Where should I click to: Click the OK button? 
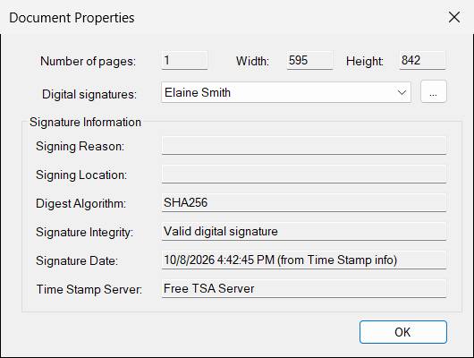click(x=403, y=332)
